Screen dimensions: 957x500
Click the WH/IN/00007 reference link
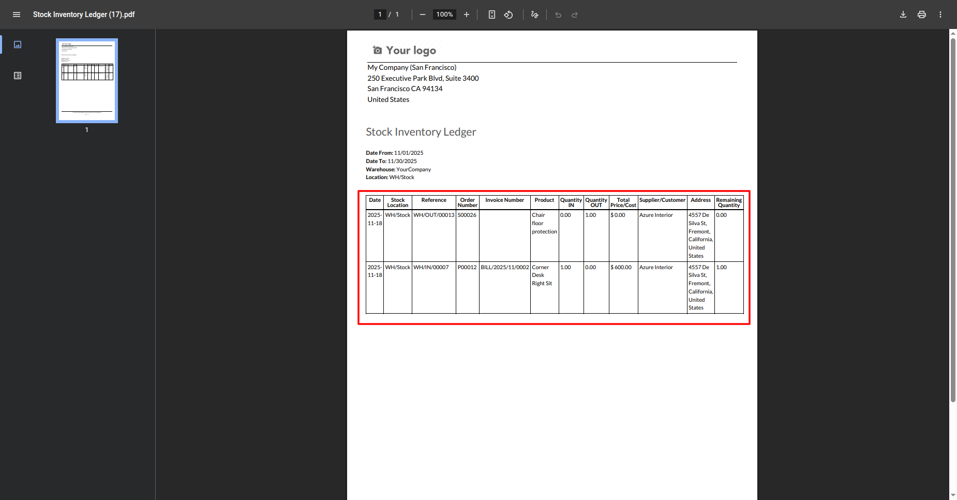click(431, 268)
